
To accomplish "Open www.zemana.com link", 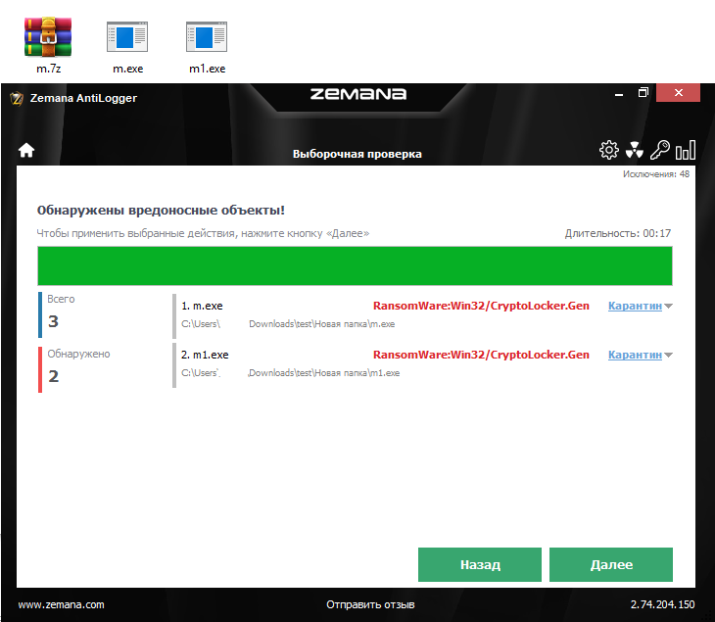I will point(61,604).
